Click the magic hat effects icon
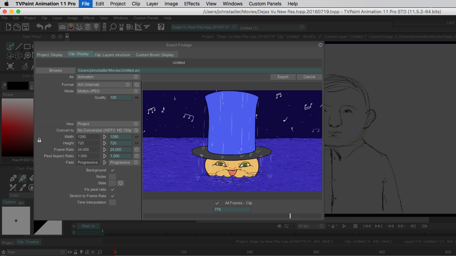Viewport: 456px width, 256px height. [122, 27]
